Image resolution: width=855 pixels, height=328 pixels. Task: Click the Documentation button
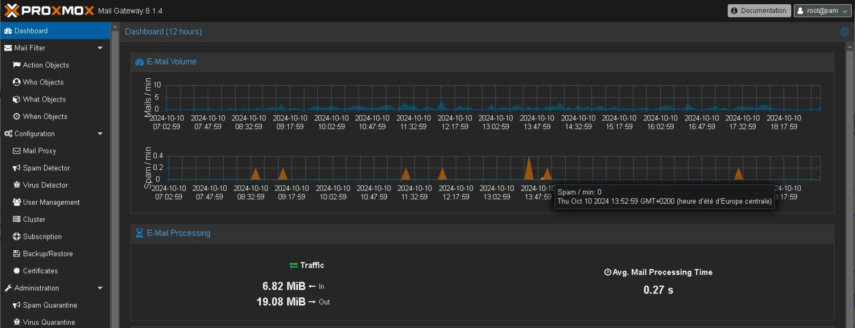click(759, 10)
